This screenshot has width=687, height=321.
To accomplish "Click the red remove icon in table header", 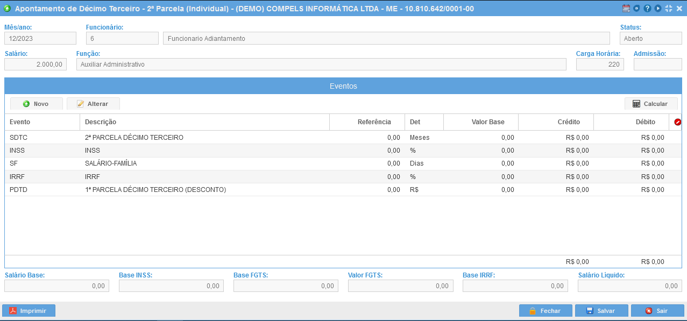I will point(677,122).
